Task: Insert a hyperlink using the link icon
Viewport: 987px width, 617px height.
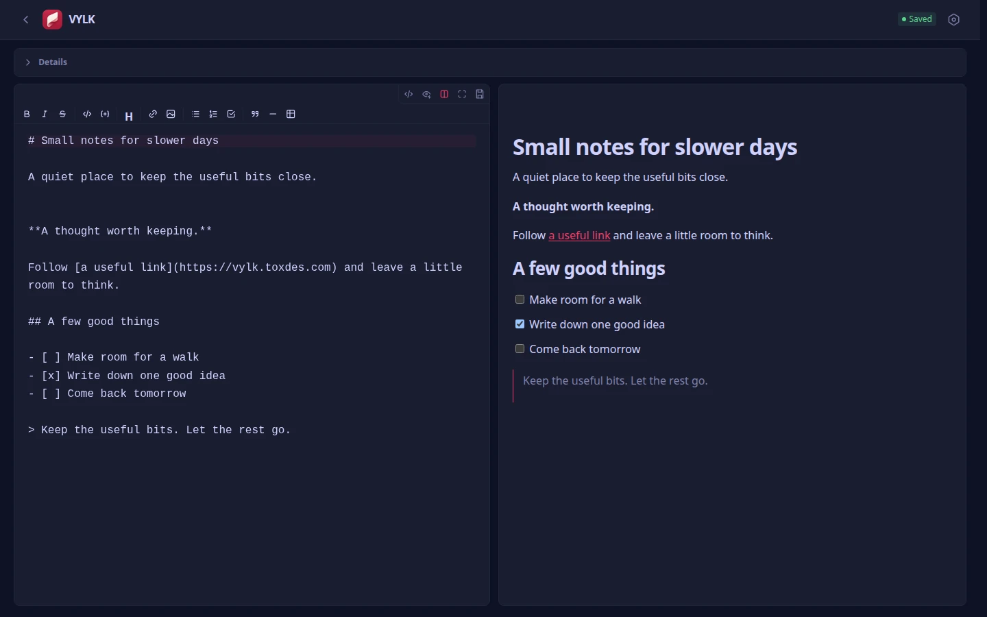Action: point(153,114)
